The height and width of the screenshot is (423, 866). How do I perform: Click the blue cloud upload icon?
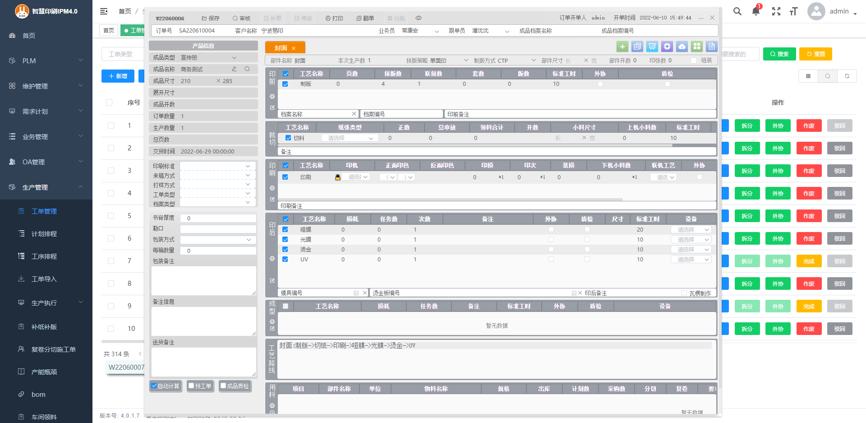682,46
